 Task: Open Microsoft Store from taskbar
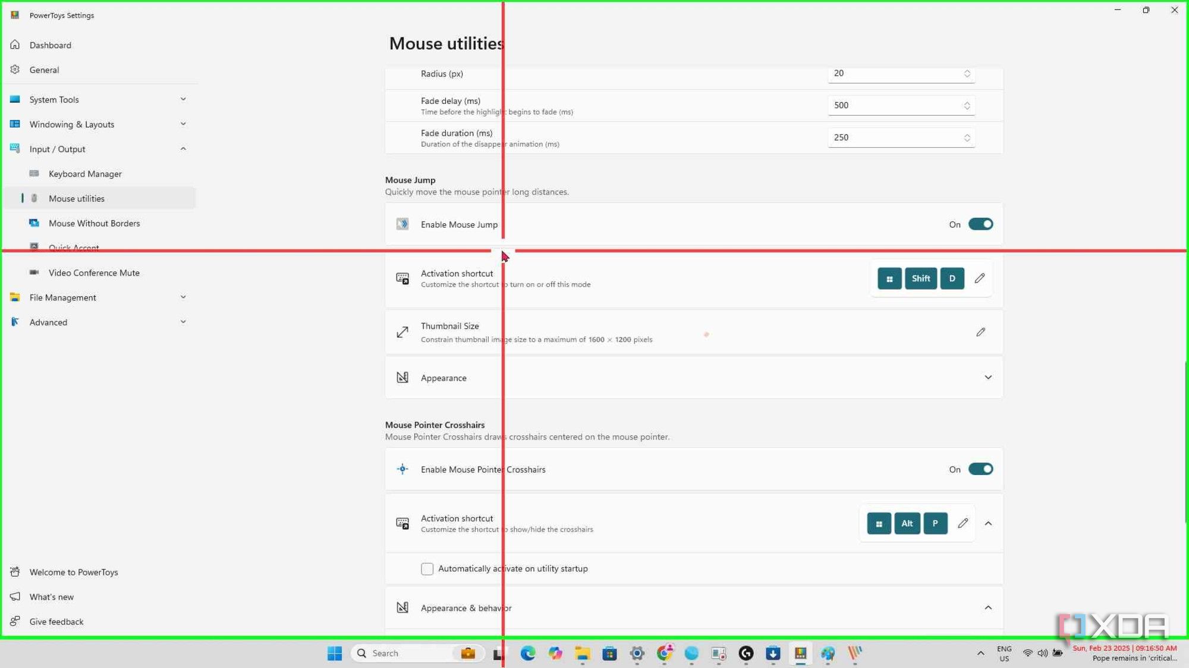click(609, 654)
